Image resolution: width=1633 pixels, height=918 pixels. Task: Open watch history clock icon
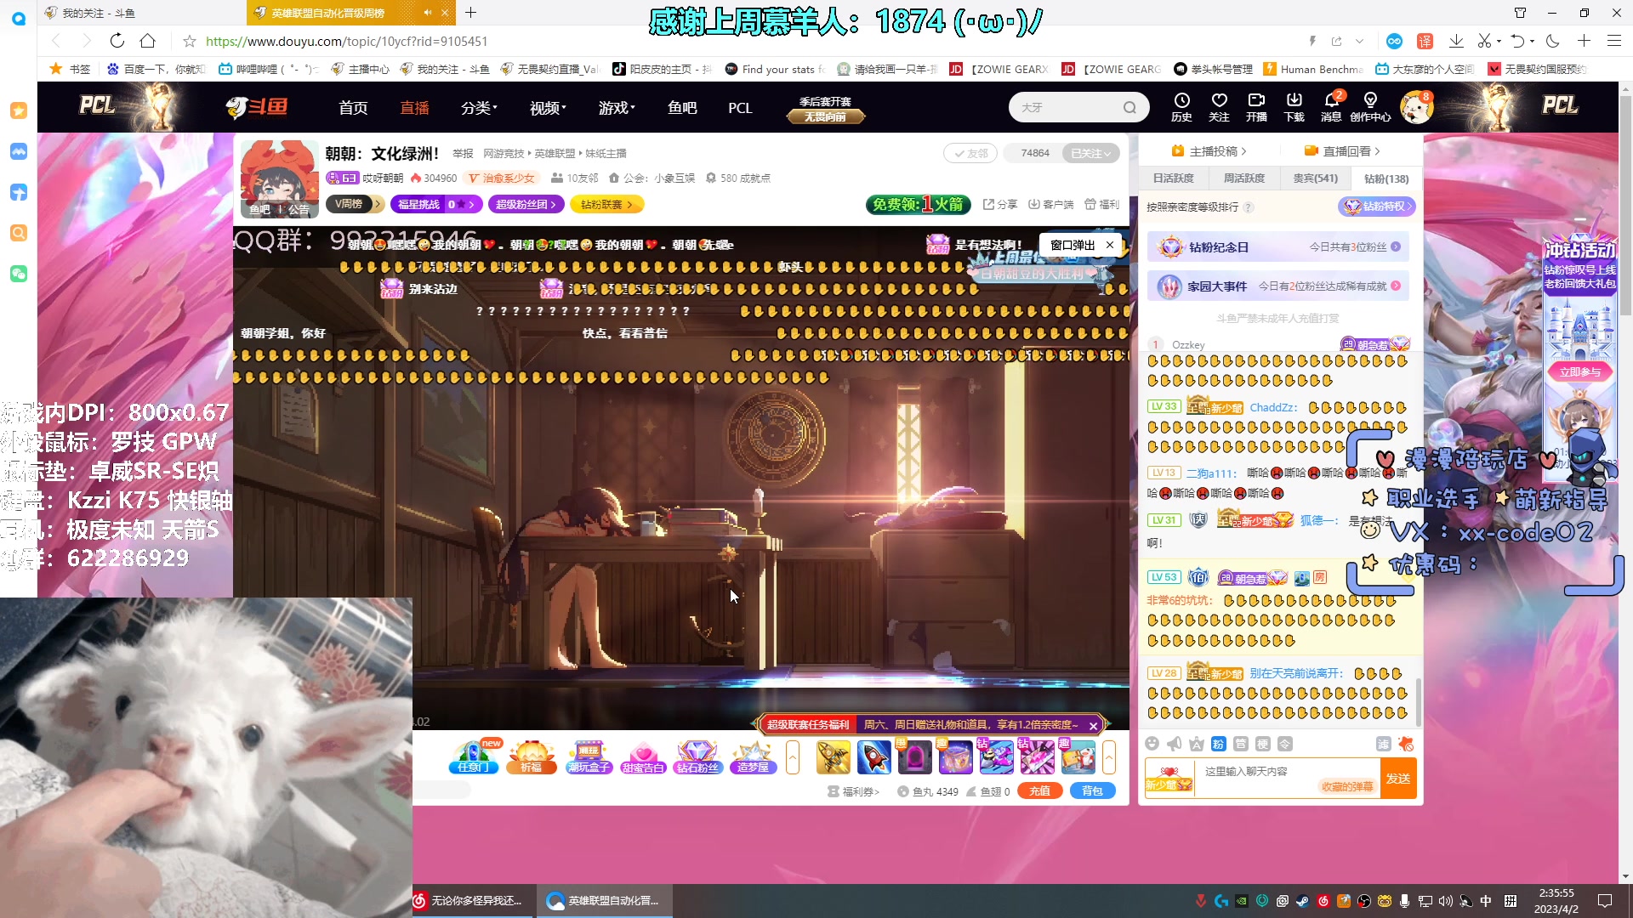(x=1181, y=107)
